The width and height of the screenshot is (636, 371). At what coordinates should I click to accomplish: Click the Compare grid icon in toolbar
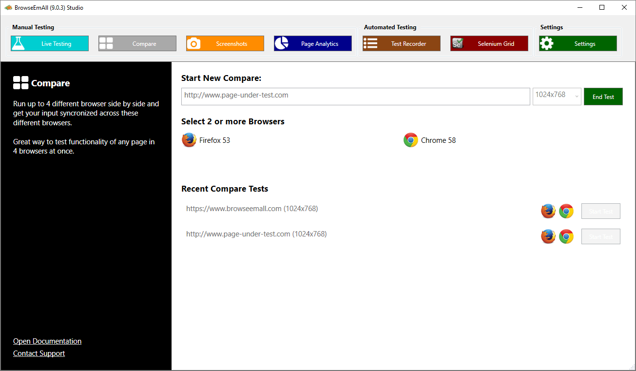coord(106,43)
